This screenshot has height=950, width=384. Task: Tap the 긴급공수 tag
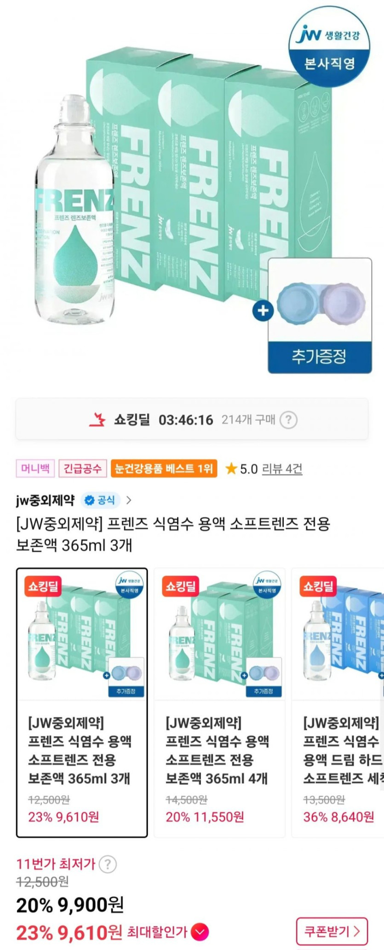pos(82,469)
